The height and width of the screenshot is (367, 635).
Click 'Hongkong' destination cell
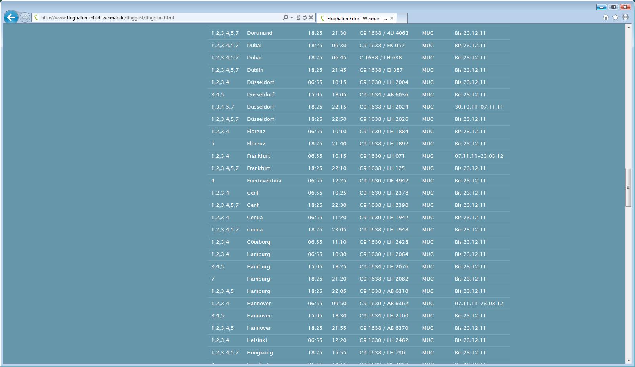pos(260,353)
